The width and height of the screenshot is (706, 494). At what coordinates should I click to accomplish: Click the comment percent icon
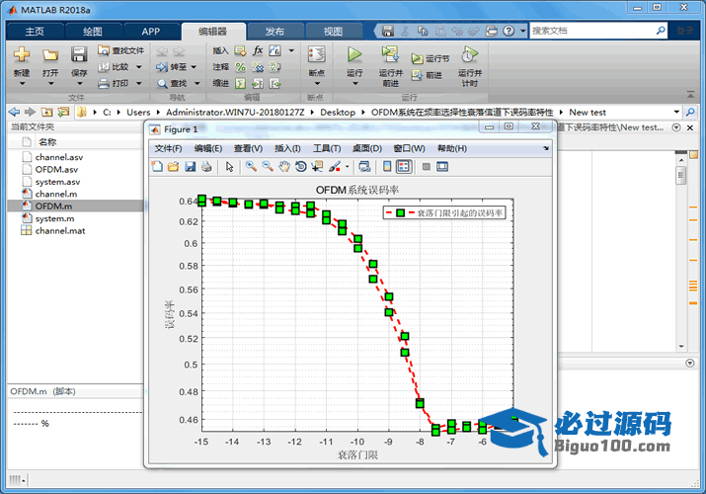241,67
